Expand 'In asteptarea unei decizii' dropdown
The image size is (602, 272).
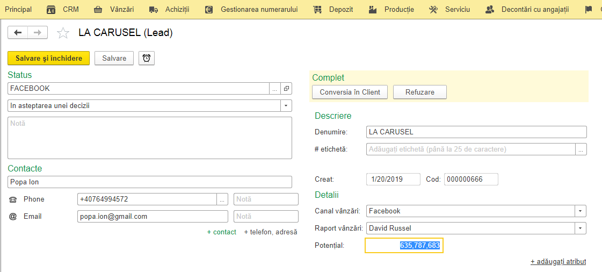pos(286,105)
